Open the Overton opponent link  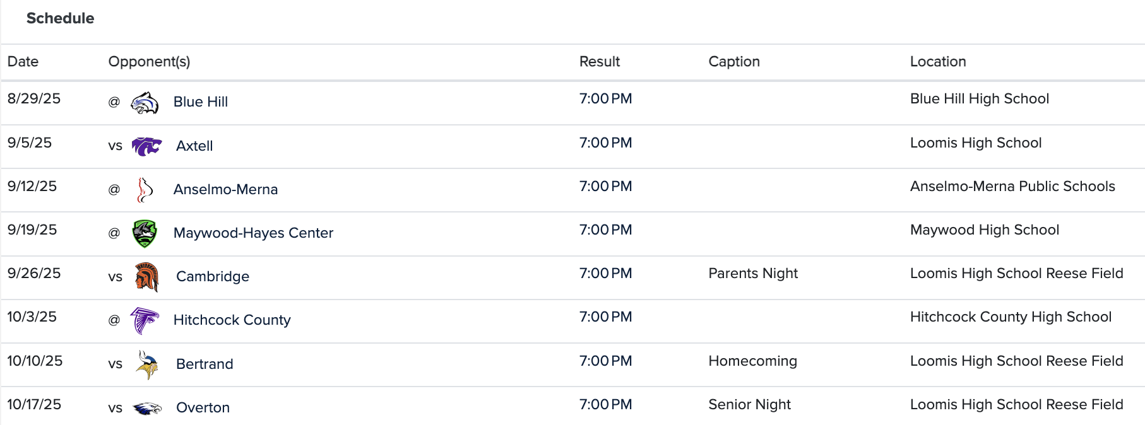tap(203, 408)
